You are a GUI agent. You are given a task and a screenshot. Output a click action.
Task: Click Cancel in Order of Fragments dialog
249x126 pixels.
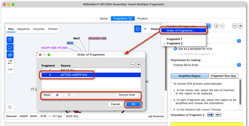(116, 104)
